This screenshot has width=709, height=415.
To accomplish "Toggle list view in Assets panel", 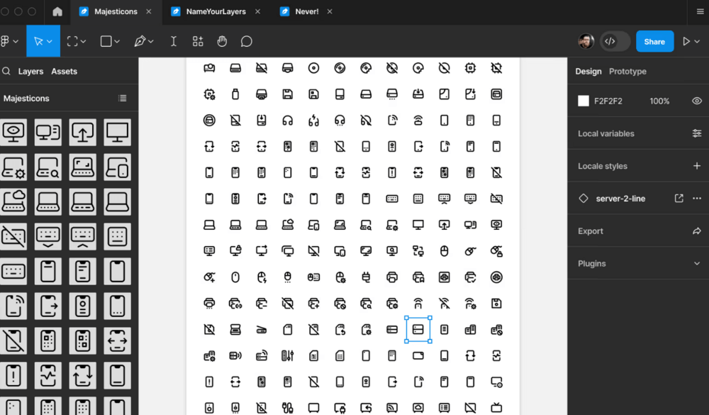I will (x=123, y=99).
